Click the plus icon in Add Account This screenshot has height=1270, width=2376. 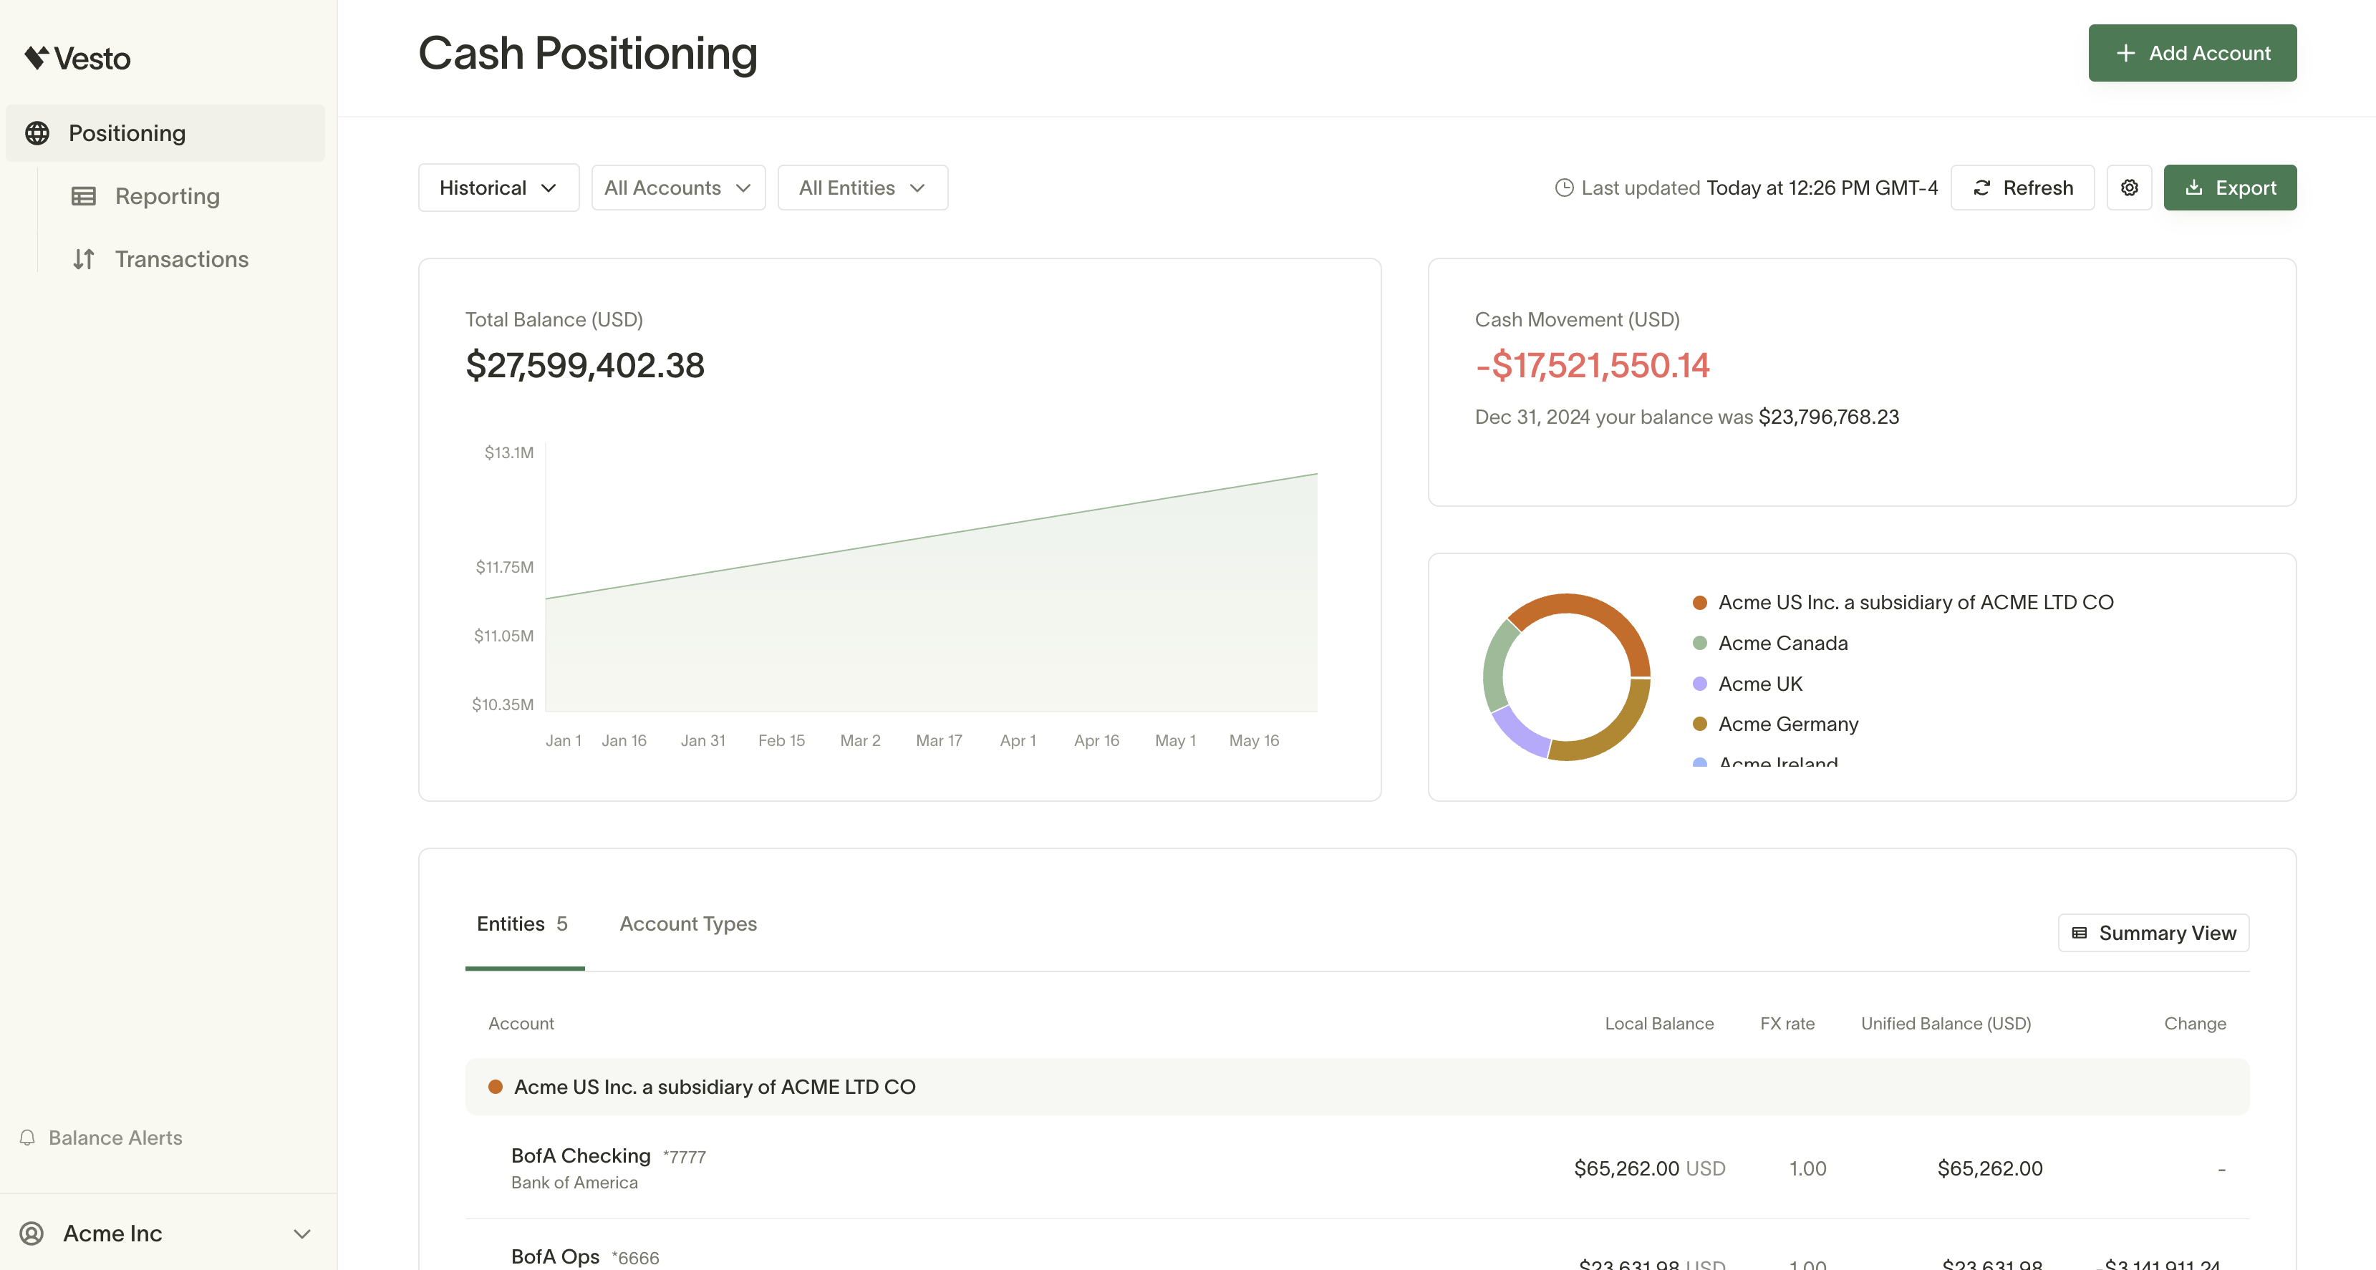(x=2125, y=52)
